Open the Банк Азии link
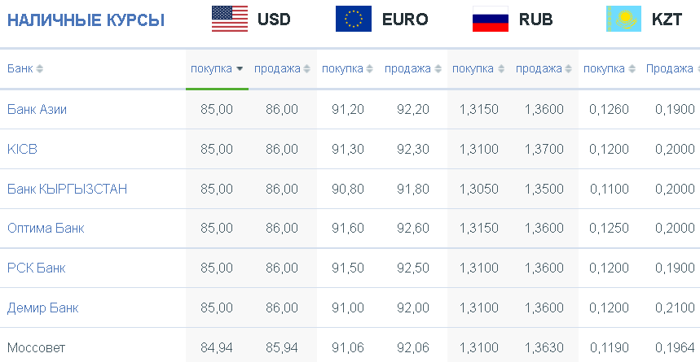 (37, 109)
